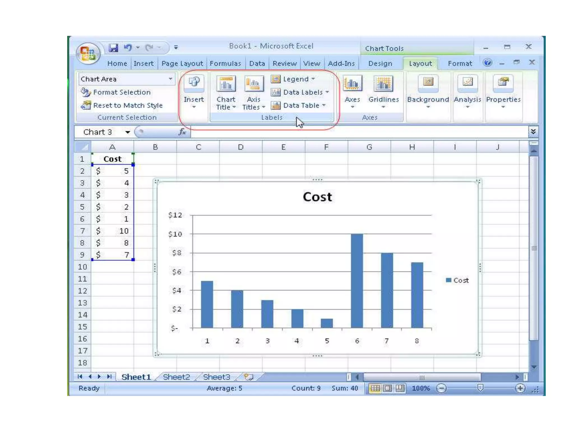The image size is (574, 431).
Task: Open the Gridlines options icon
Action: (x=383, y=84)
